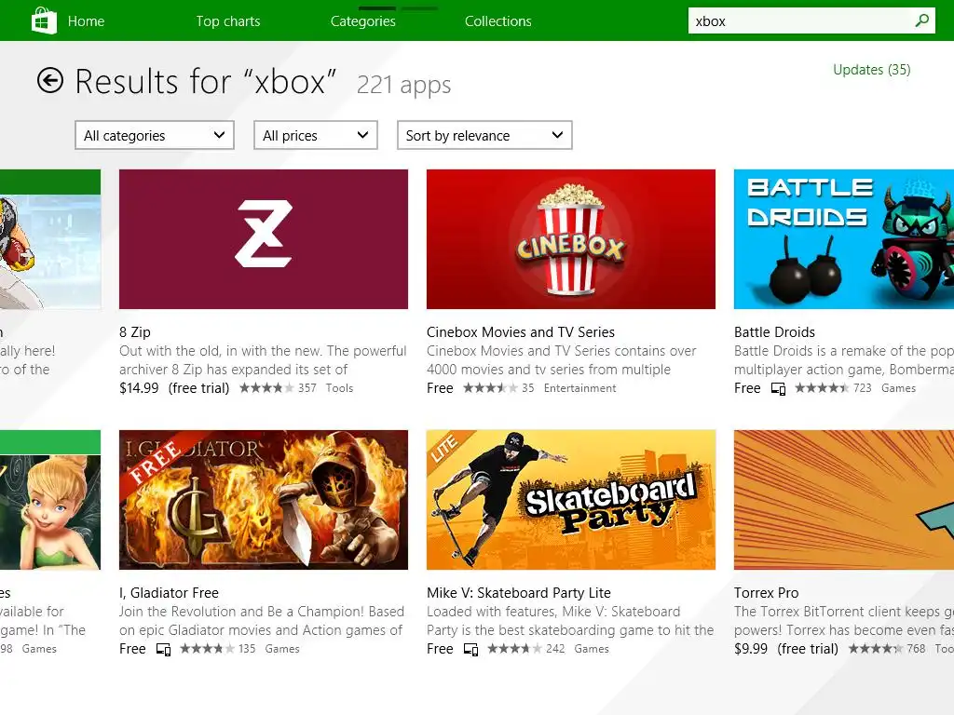
Task: Click the xbox search input field
Action: coord(797,21)
